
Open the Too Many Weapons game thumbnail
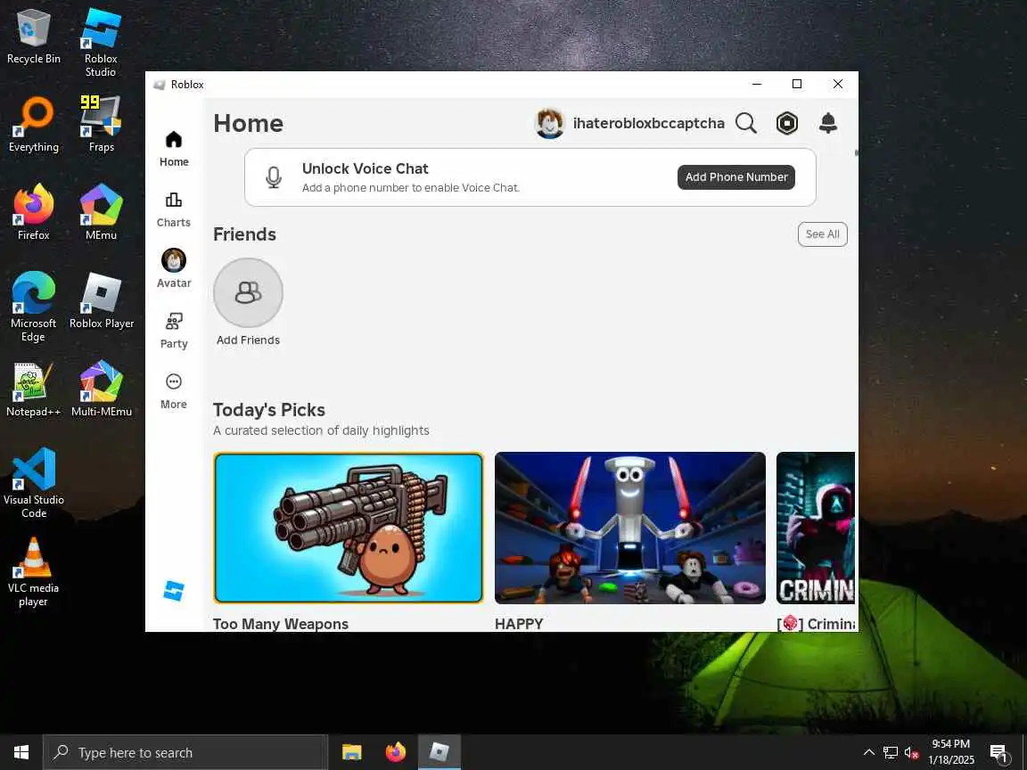pos(349,528)
